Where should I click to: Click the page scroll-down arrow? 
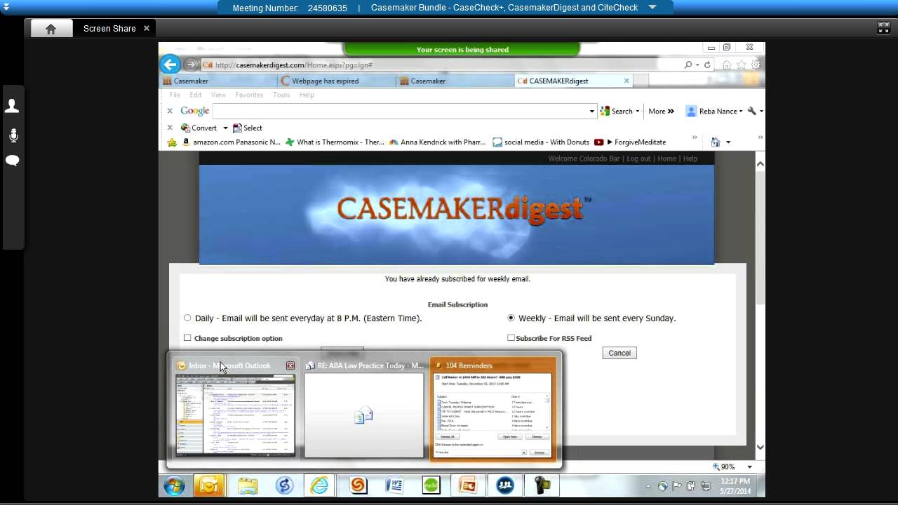click(760, 447)
